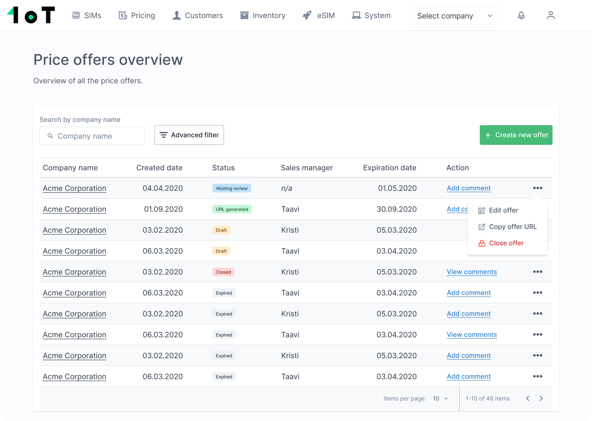This screenshot has width=592, height=421.
Task: Open more actions for Waiting review offer
Action: tap(537, 188)
